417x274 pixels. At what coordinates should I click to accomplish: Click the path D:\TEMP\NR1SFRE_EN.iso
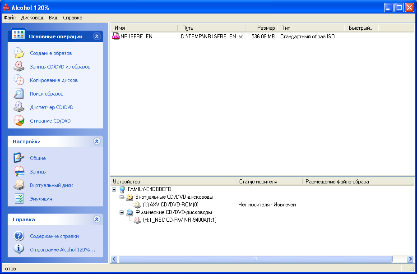(212, 37)
